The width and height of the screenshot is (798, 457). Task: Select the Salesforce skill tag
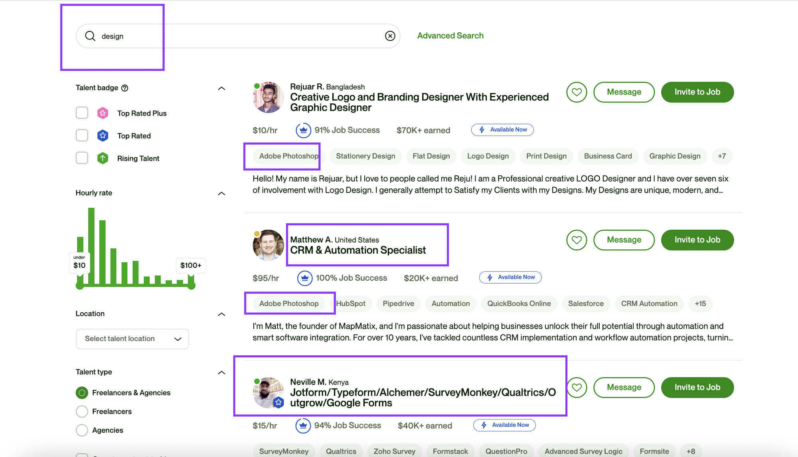pyautogui.click(x=585, y=303)
